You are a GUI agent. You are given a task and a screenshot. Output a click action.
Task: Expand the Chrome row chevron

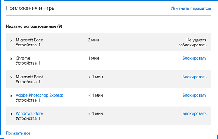pos(11,59)
